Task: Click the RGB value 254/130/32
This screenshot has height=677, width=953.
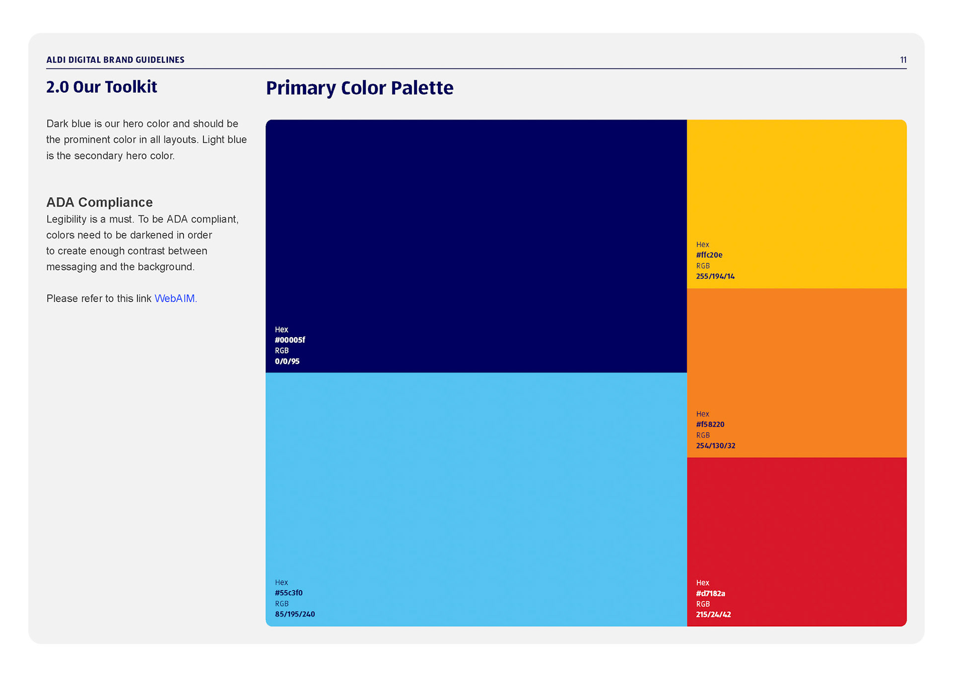Action: 715,446
